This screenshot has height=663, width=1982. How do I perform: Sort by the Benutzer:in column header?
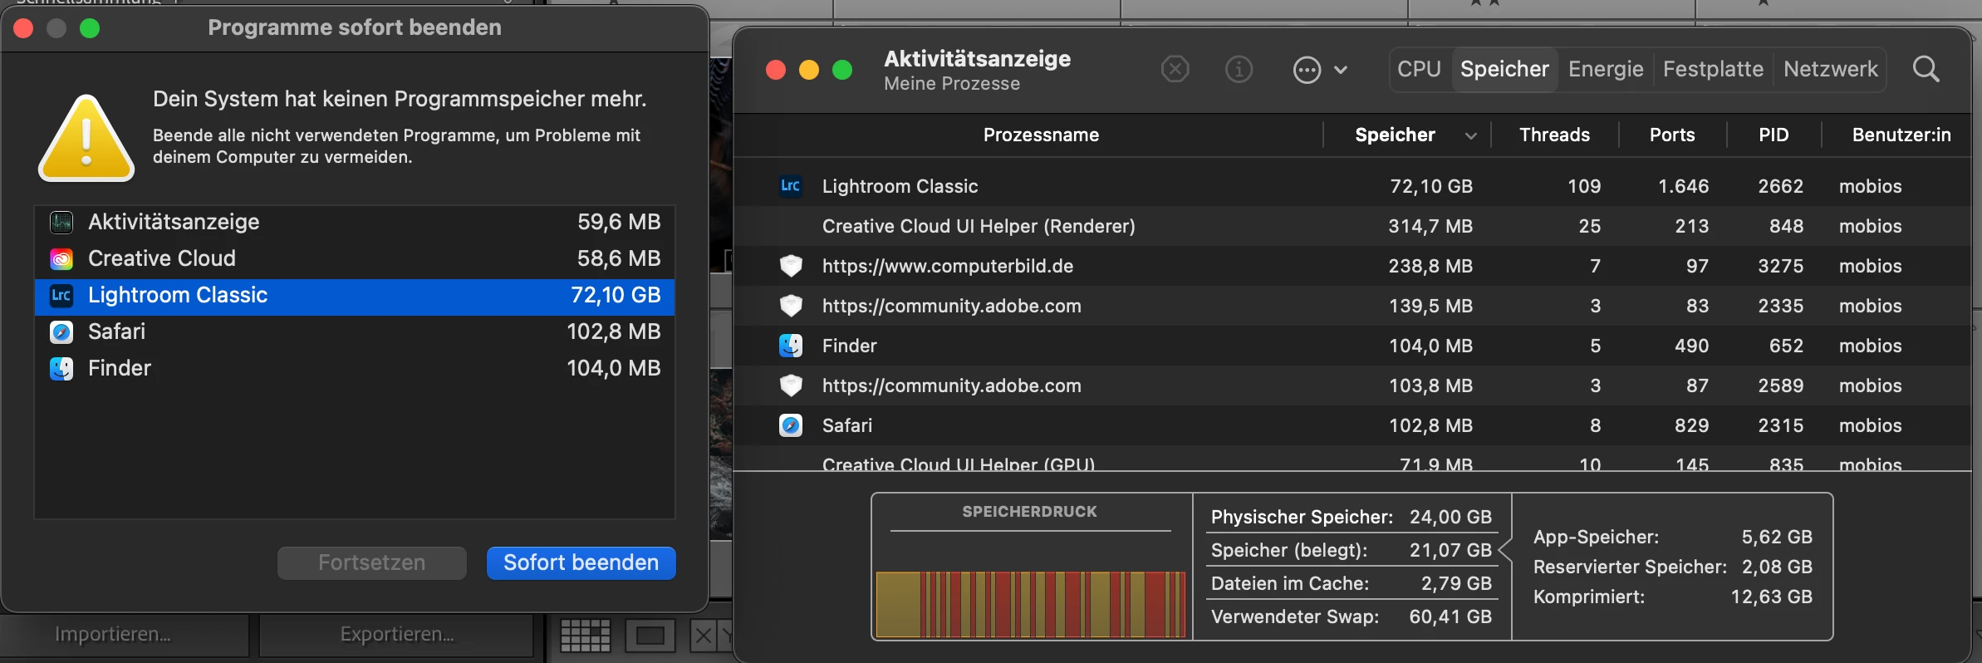coord(1901,135)
